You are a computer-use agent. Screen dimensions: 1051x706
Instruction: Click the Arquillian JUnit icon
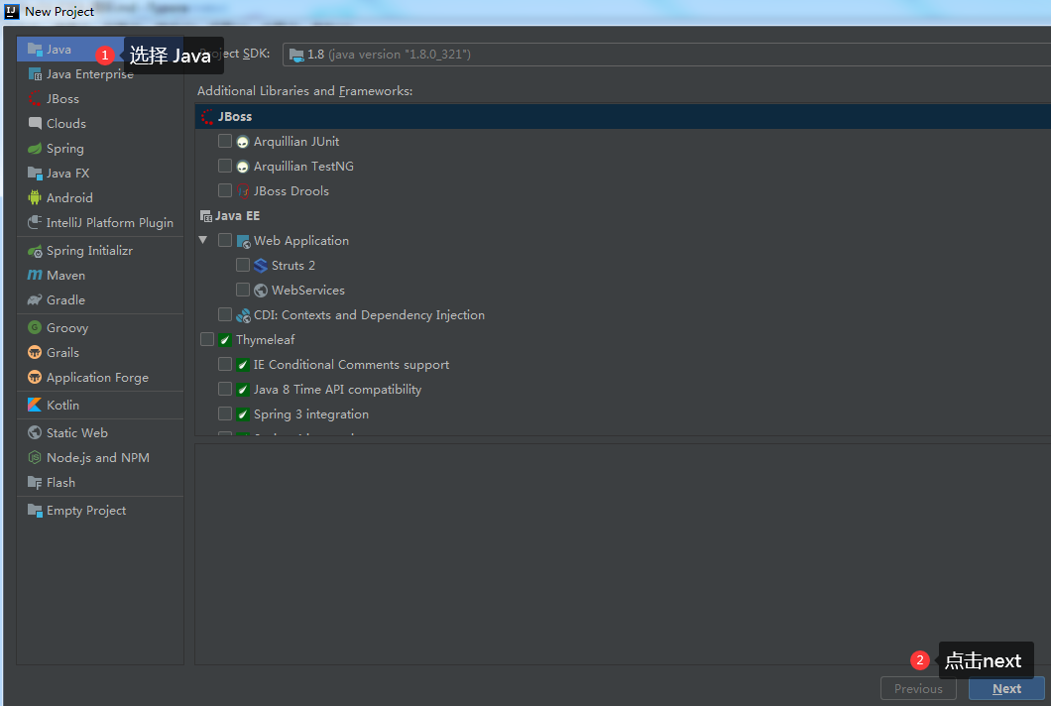tap(243, 142)
